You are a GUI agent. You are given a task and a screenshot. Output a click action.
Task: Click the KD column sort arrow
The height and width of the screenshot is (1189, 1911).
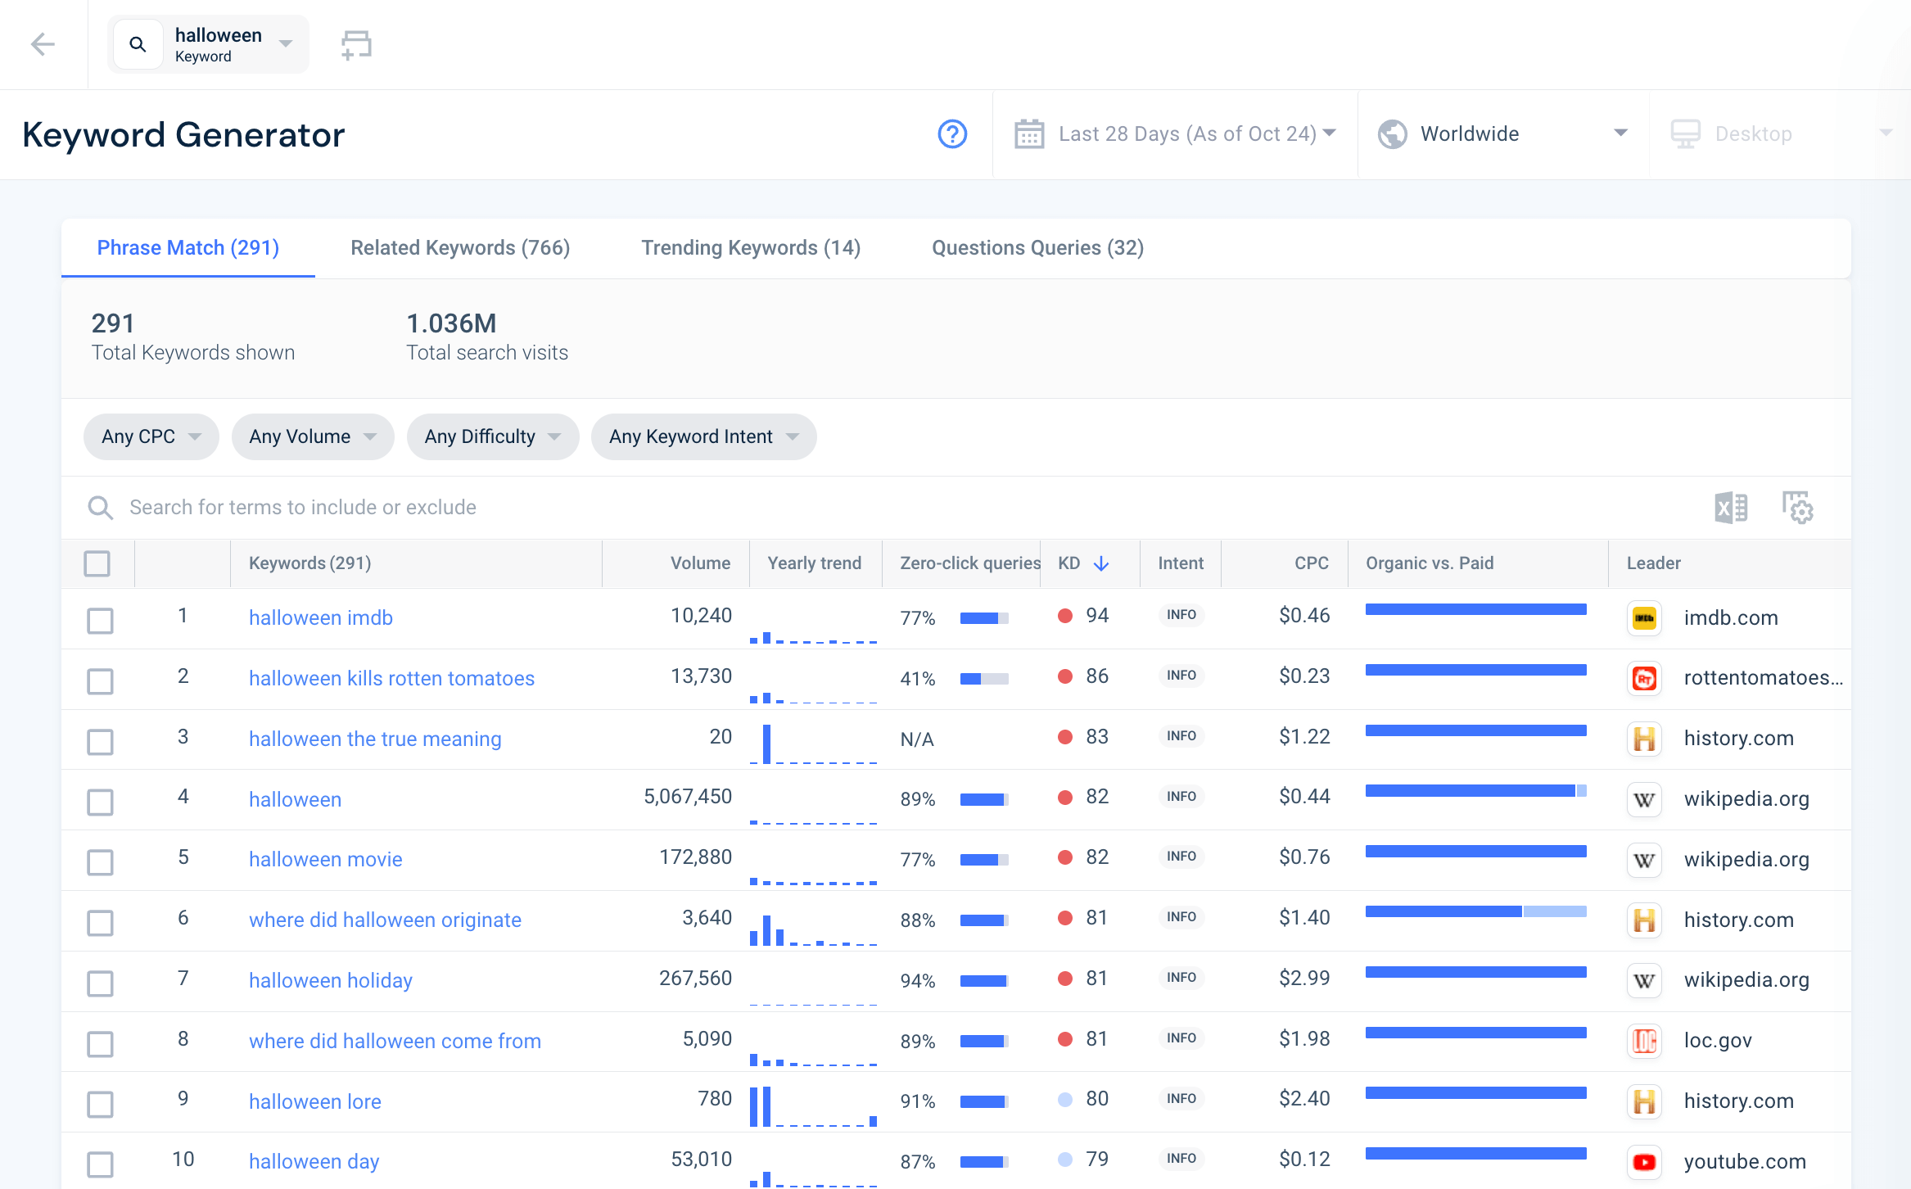(1102, 562)
